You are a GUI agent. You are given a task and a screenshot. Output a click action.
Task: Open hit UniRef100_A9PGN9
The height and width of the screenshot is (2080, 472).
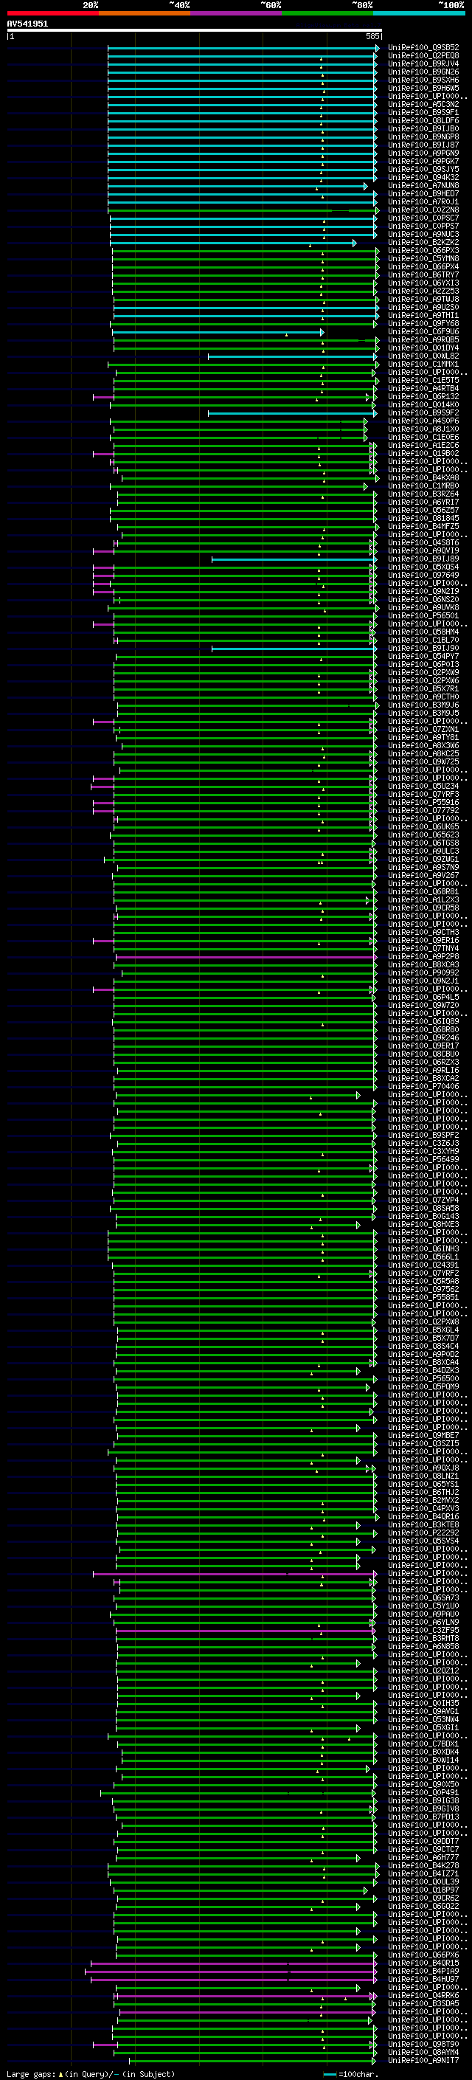(x=423, y=153)
